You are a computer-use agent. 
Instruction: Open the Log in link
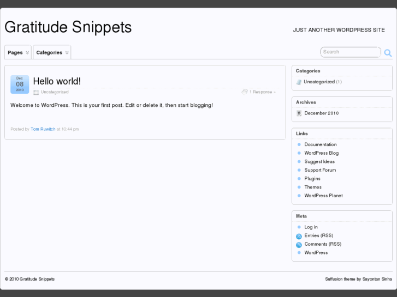coord(311,227)
